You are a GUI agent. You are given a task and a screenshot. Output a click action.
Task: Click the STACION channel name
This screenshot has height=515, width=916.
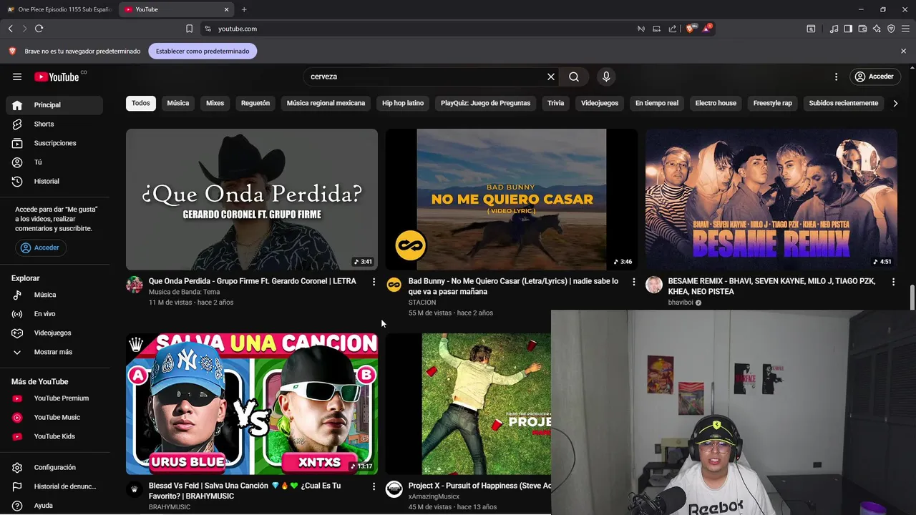(x=422, y=303)
